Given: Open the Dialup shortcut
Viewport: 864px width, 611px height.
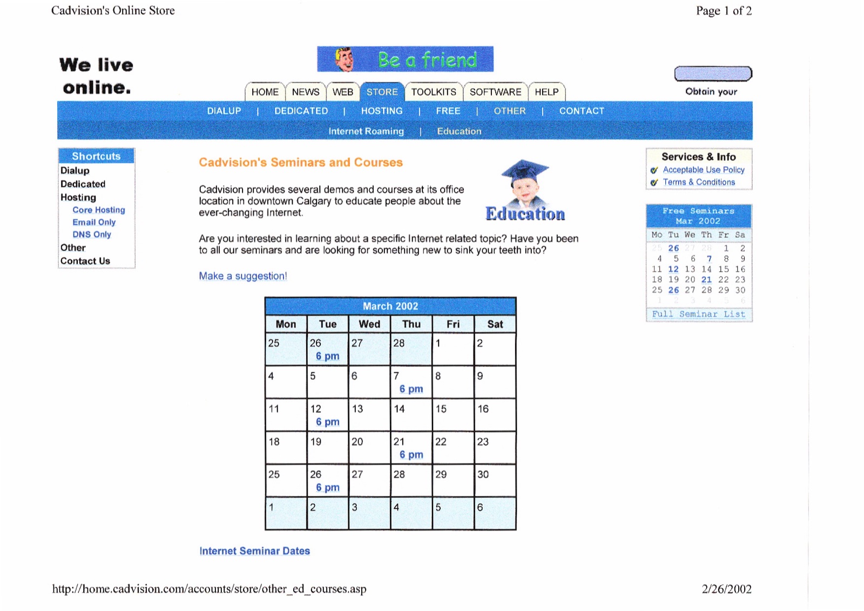Looking at the screenshot, I should [x=75, y=171].
